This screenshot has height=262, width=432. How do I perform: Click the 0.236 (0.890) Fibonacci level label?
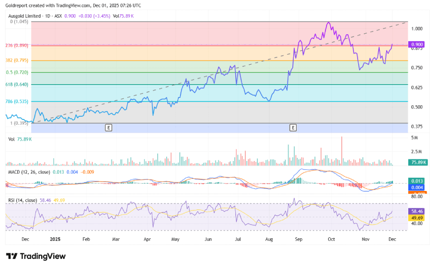pyautogui.click(x=16, y=46)
